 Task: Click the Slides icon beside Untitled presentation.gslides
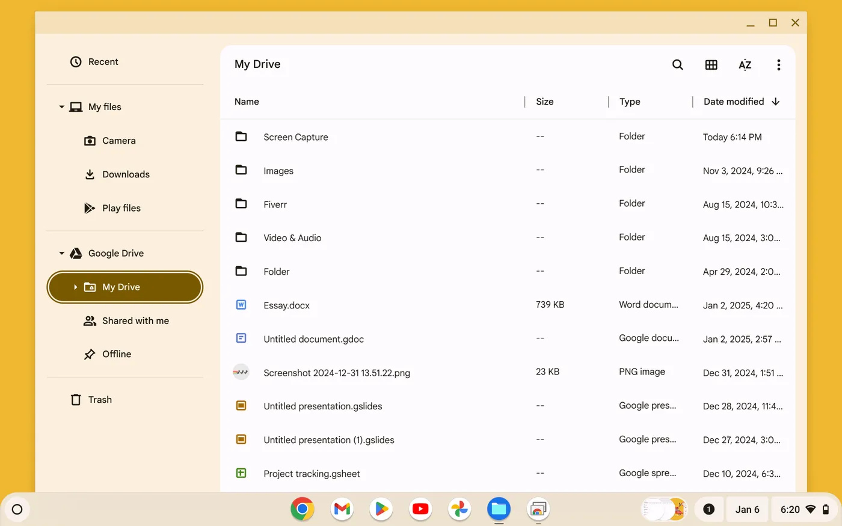pos(241,406)
